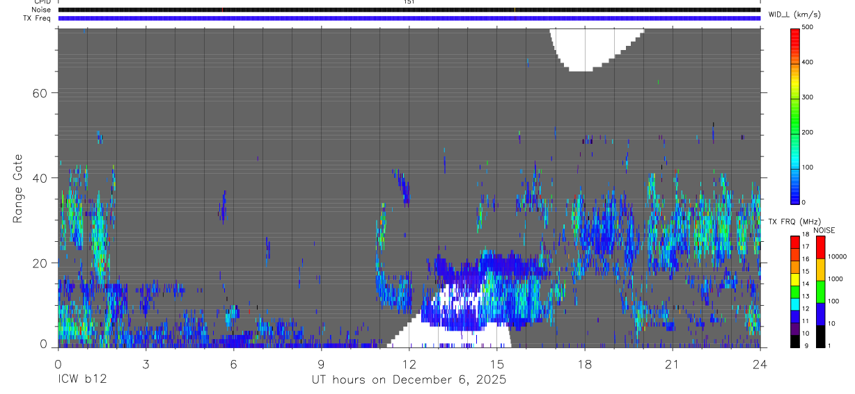This screenshot has height=394, width=855.
Task: Click the 6 tick on UT hours axis
Action: click(233, 363)
